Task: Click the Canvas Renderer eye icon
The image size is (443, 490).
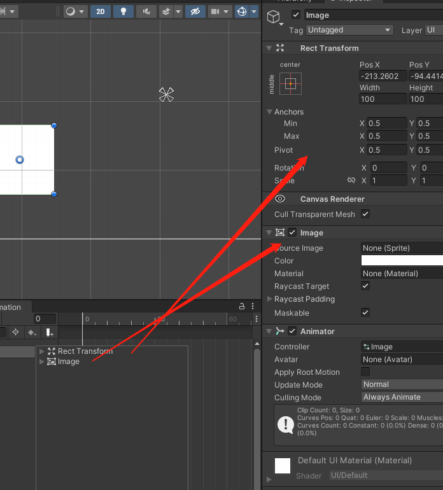Action: pos(280,199)
